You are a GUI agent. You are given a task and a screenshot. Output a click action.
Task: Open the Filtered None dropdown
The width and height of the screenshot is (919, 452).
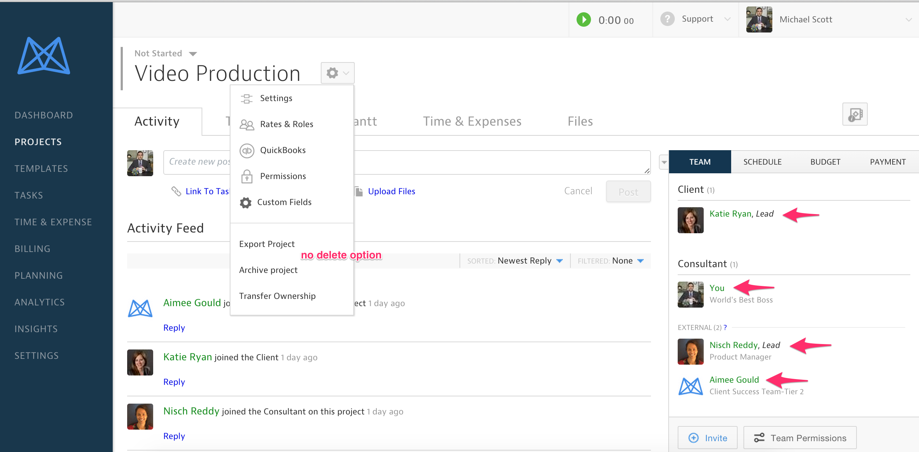click(x=640, y=261)
